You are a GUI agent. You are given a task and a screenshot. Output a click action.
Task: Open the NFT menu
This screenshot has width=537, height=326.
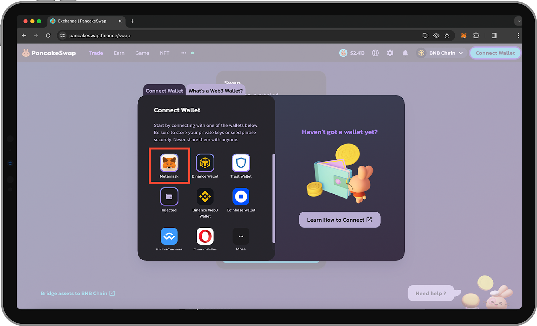click(165, 53)
